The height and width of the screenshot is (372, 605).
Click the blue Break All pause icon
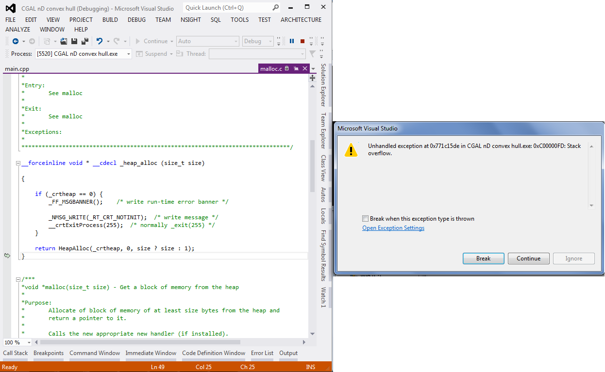292,41
